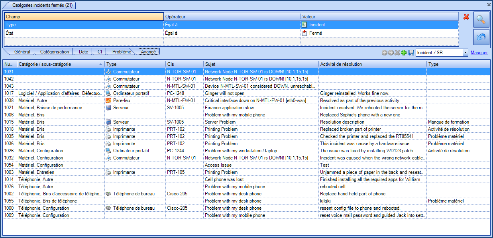Select the Général tab
The height and width of the screenshot is (238, 493).
point(22,52)
